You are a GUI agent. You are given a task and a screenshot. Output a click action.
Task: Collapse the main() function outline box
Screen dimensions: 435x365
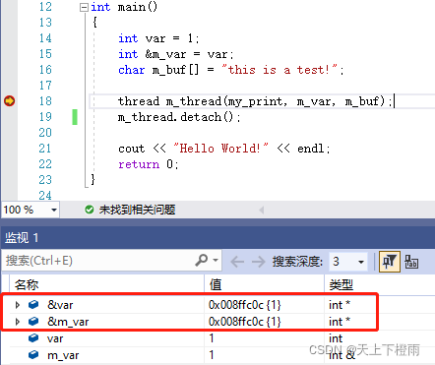tap(84, 7)
